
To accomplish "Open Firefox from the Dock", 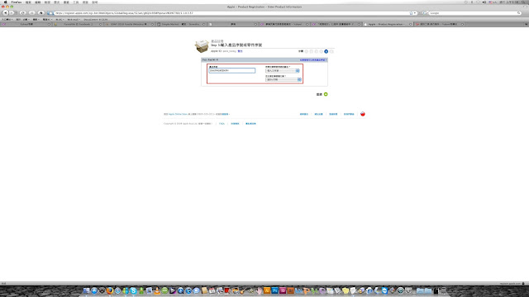I will (x=110, y=290).
